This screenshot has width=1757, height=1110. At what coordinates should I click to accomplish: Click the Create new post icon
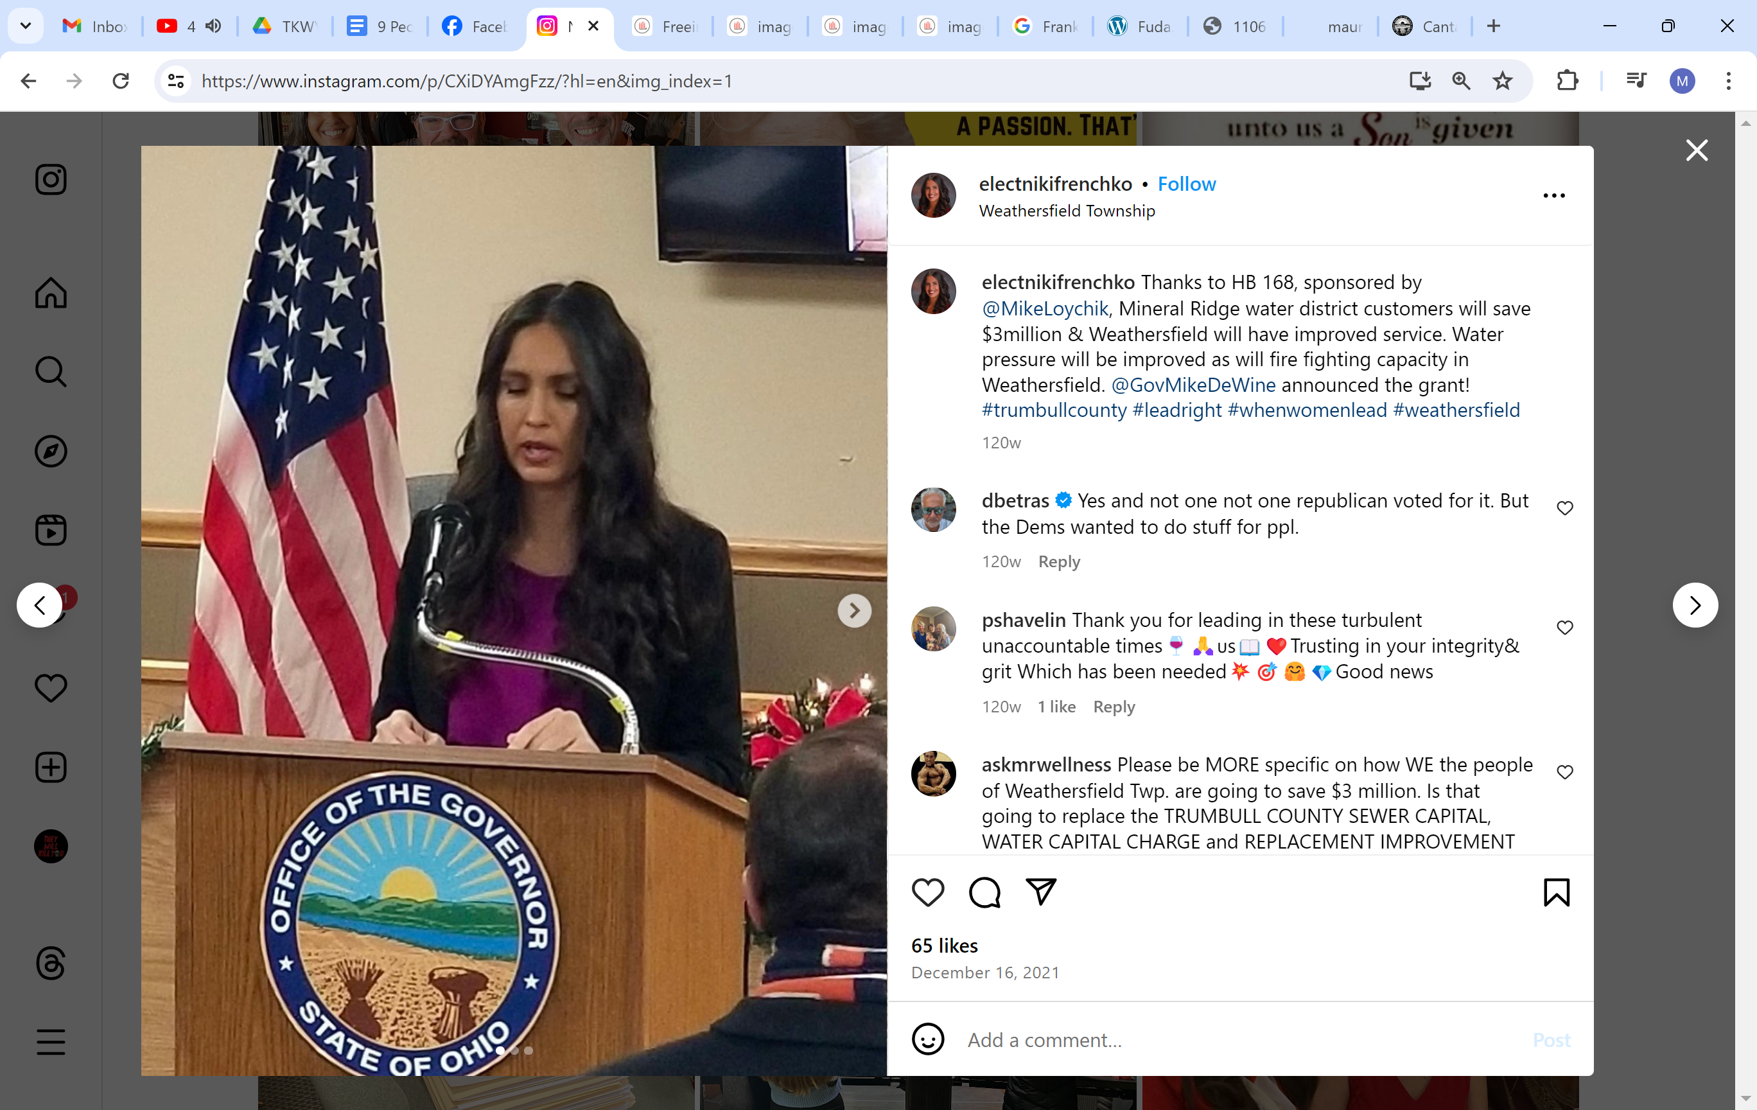50,767
